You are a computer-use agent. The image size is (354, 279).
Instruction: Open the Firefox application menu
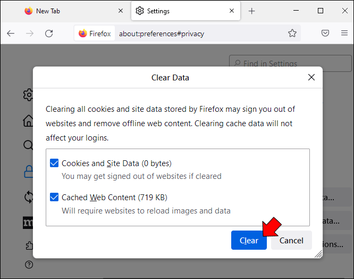[x=344, y=34]
